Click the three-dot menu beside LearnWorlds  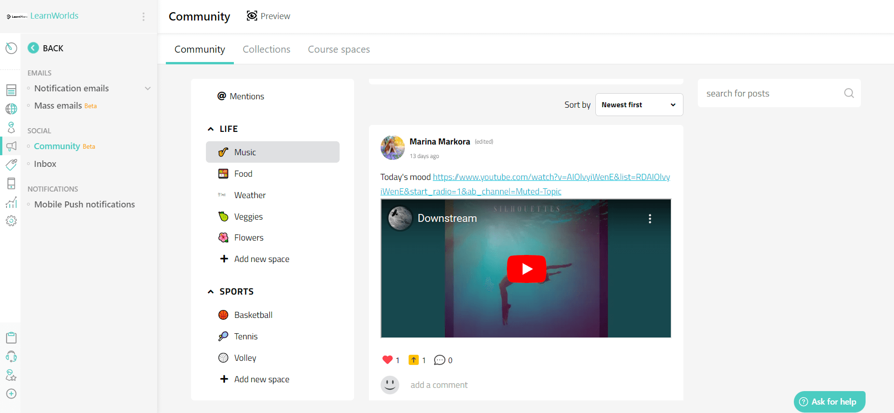click(143, 17)
